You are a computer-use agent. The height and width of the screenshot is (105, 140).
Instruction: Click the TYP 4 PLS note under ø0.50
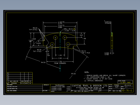37,51
